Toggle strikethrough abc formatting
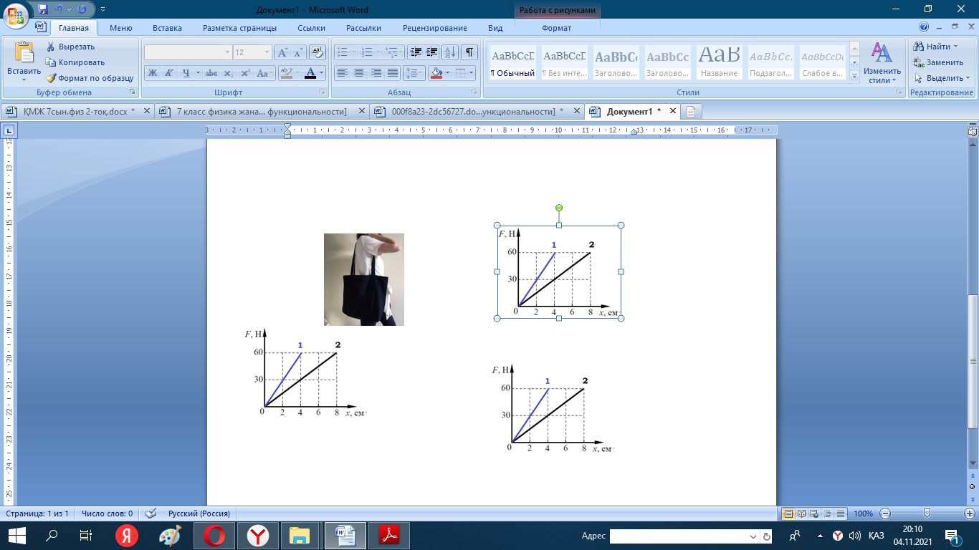The height and width of the screenshot is (550, 979). 211,73
